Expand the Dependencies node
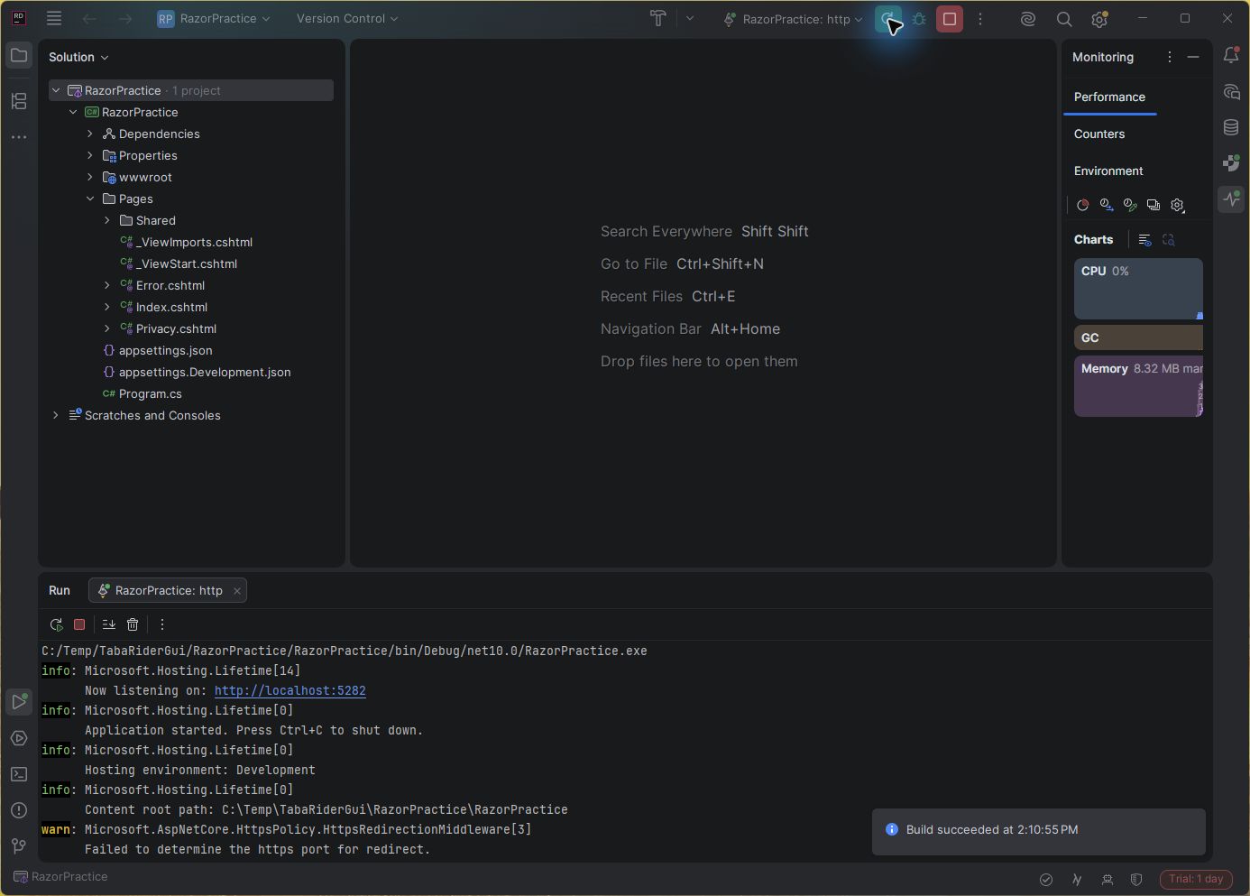1250x896 pixels. coord(90,134)
